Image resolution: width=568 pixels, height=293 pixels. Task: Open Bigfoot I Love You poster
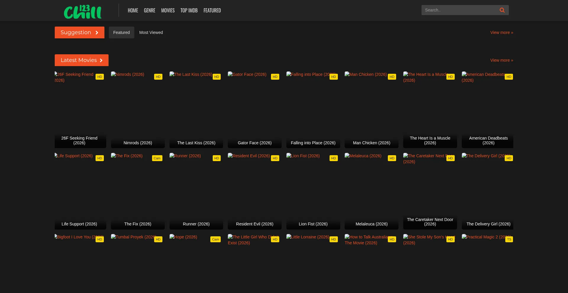click(x=80, y=263)
